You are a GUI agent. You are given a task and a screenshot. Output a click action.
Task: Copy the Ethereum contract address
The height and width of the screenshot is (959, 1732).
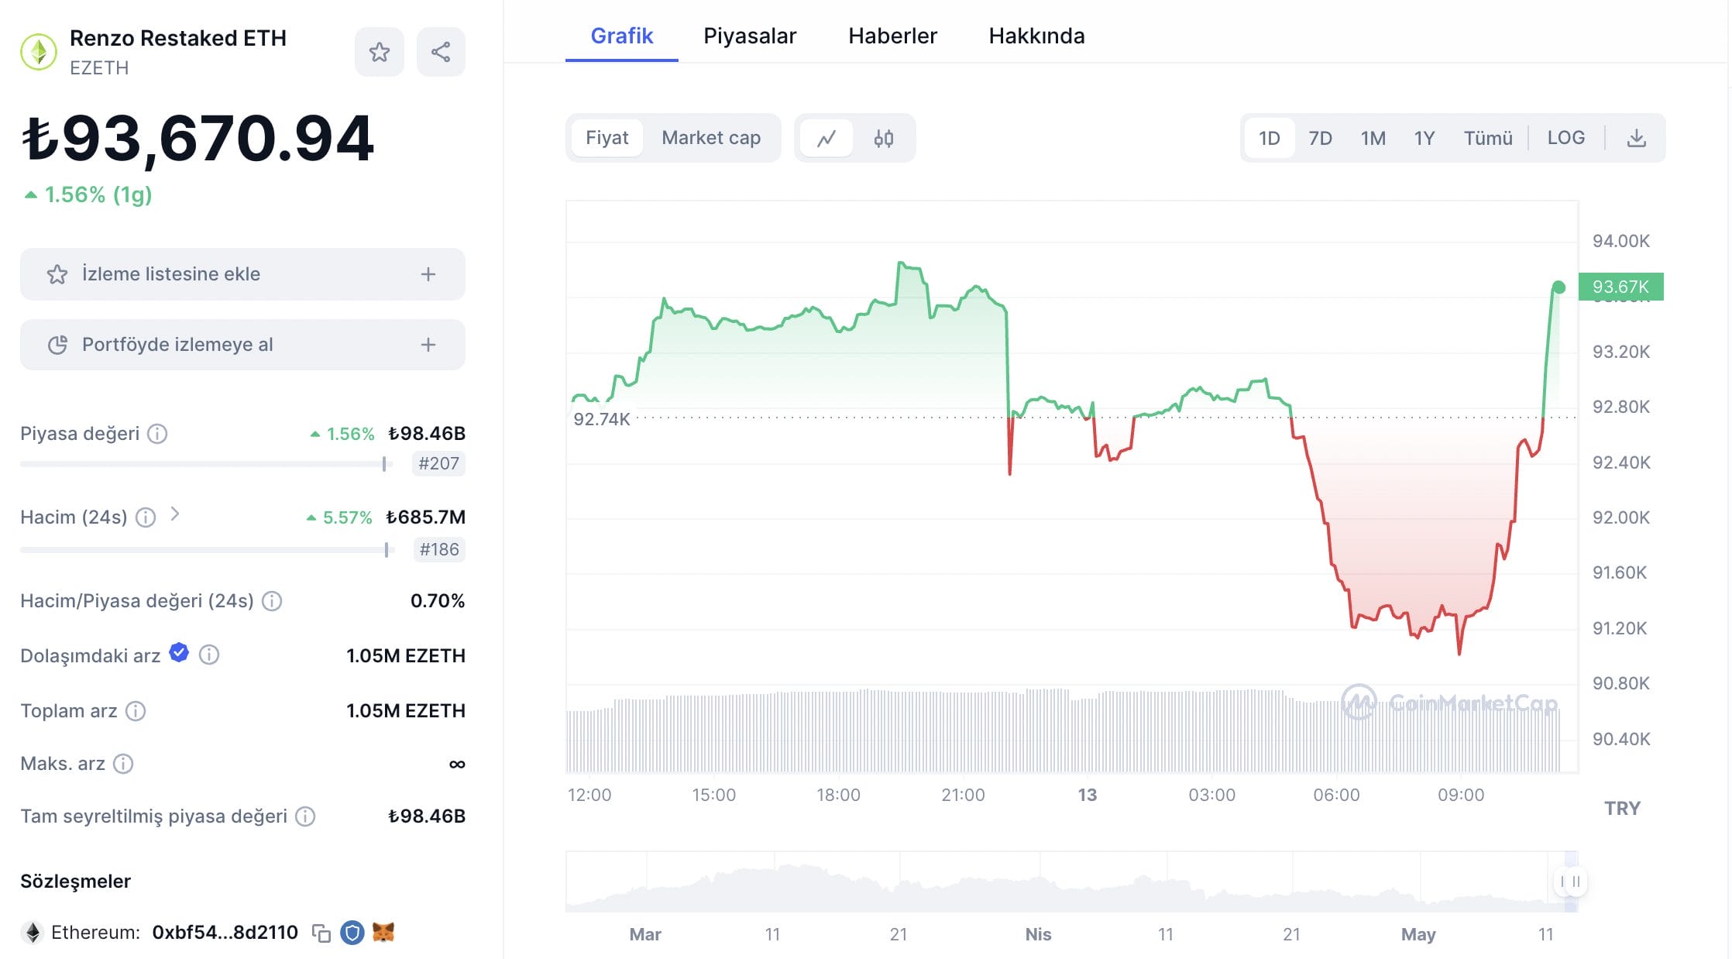(323, 933)
